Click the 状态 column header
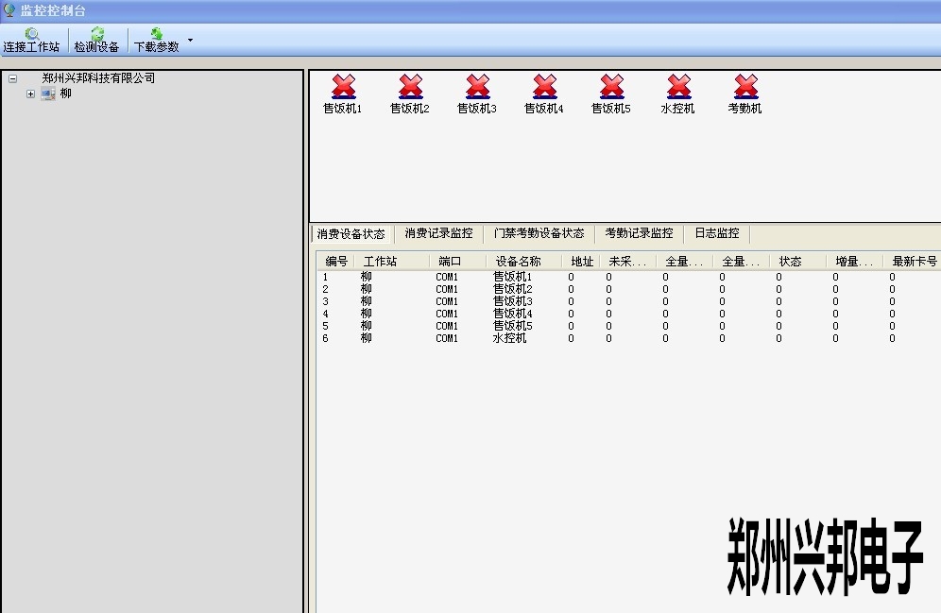Image resolution: width=941 pixels, height=613 pixels. [798, 262]
